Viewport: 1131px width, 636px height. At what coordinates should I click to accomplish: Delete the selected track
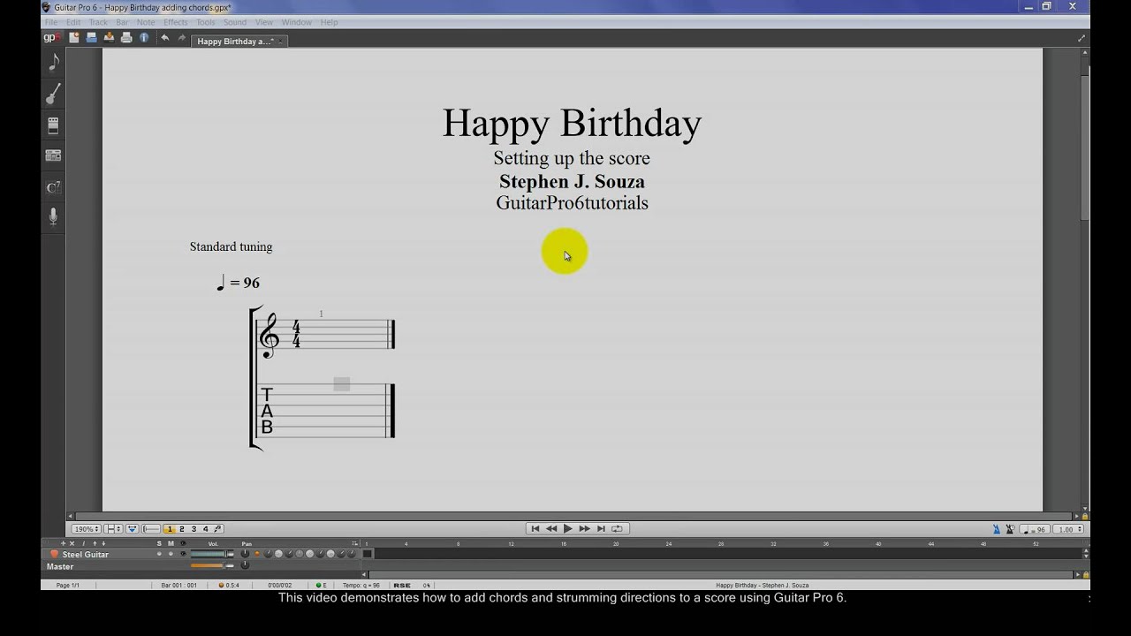coord(72,543)
